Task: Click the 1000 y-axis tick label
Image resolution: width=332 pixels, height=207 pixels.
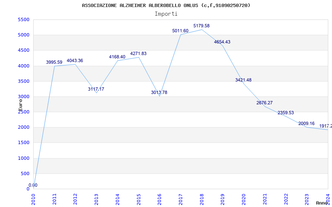Action: point(24,158)
